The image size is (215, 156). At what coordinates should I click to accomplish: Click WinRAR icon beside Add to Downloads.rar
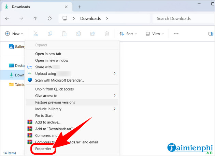30,129
